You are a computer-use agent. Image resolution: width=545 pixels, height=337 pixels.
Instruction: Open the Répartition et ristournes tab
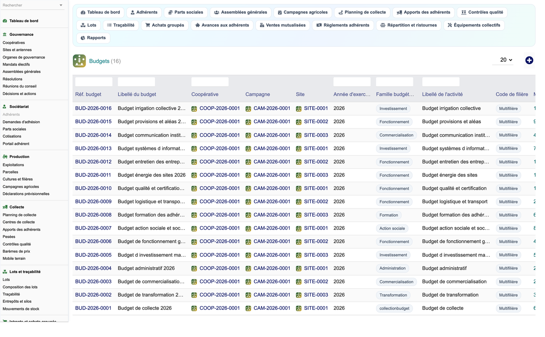[408, 25]
